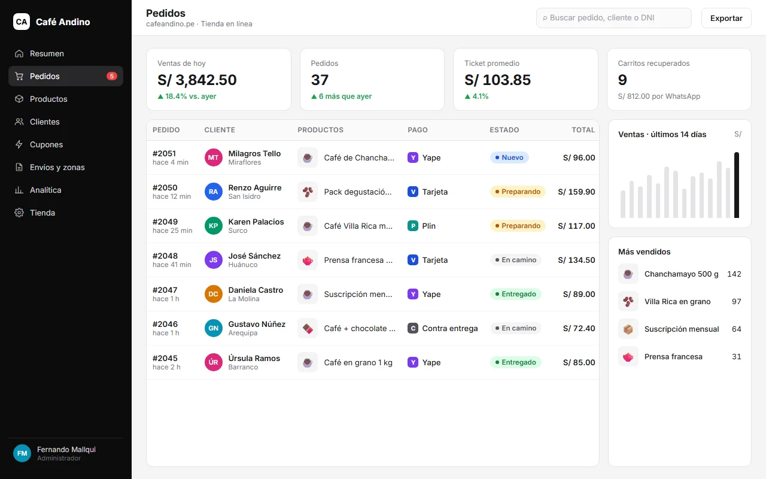
Task: Click the Buscar pedido, cliente o DNI field
Action: [x=614, y=18]
